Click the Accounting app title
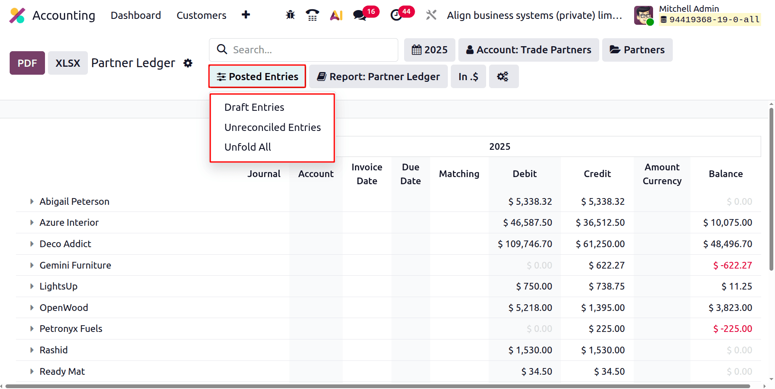The width and height of the screenshot is (775, 389). point(64,16)
